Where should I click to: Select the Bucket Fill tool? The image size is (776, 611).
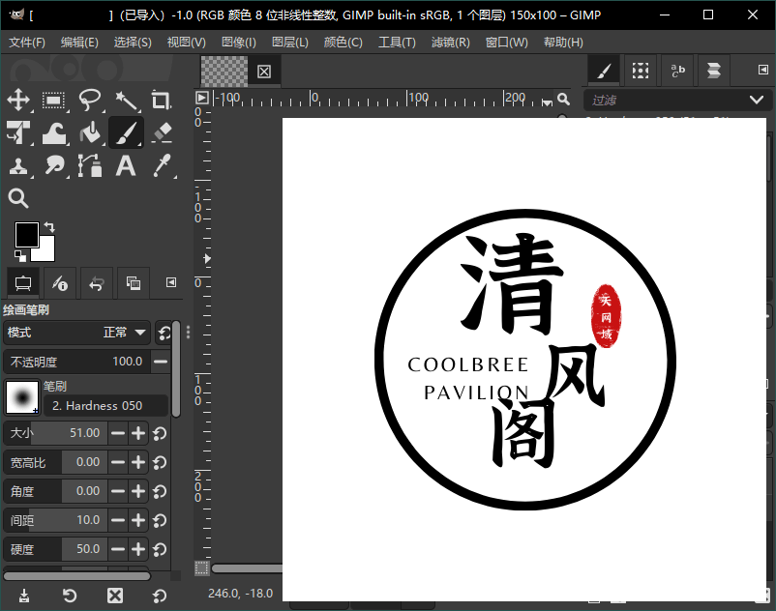(x=90, y=132)
